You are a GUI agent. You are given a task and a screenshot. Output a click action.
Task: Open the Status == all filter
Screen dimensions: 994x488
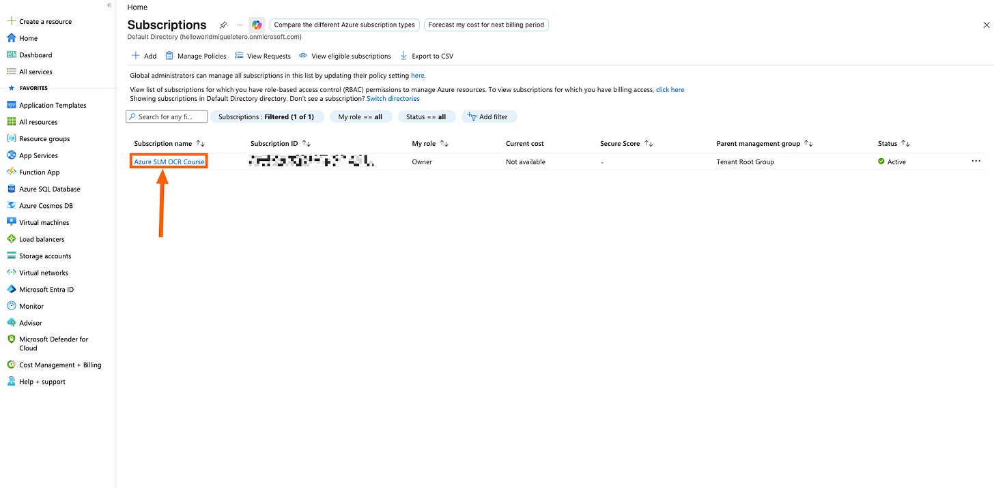426,117
